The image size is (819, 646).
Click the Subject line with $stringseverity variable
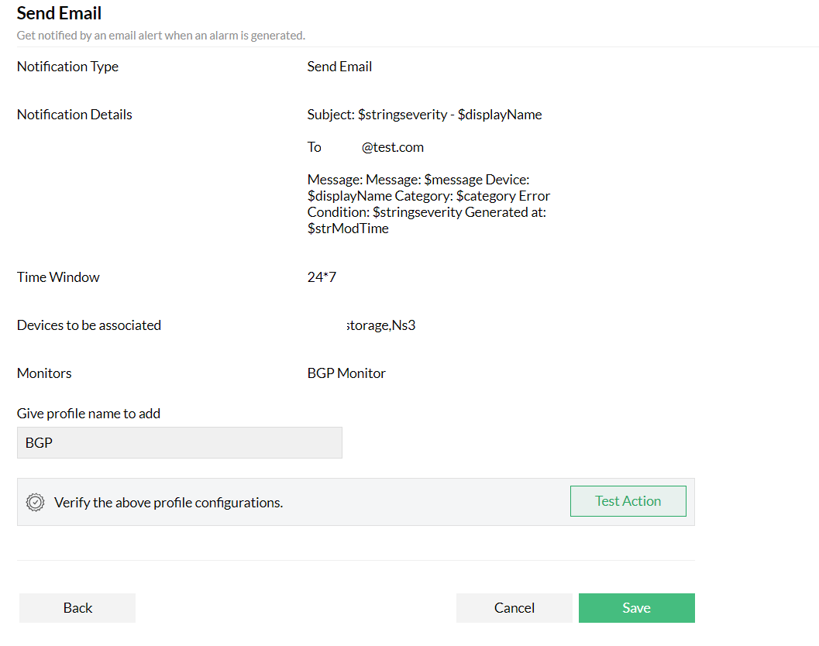coord(424,114)
